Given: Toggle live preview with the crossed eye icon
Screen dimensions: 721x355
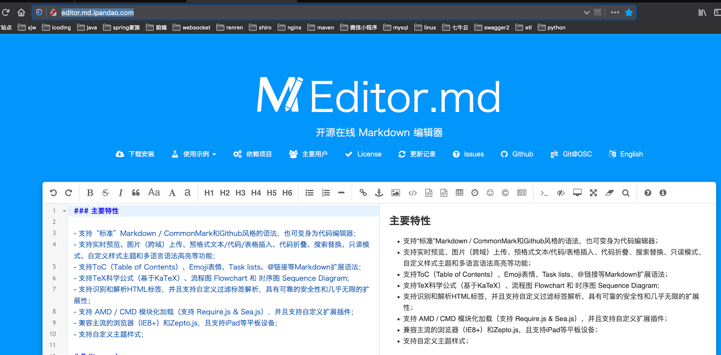Looking at the screenshot, I should click(x=561, y=193).
